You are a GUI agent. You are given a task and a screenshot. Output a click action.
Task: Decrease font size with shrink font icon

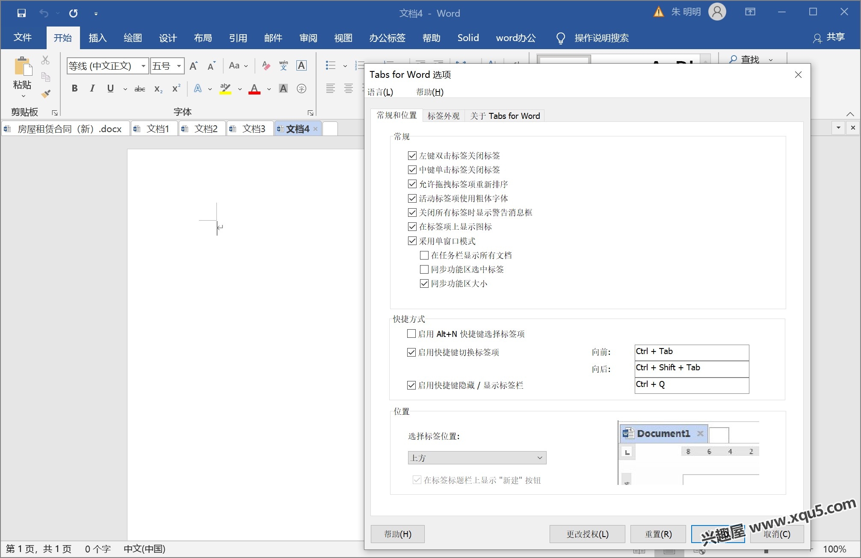pyautogui.click(x=211, y=66)
